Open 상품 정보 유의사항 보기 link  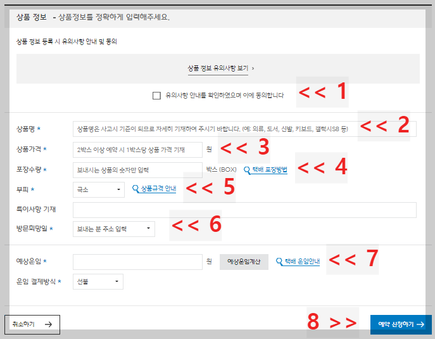point(218,68)
